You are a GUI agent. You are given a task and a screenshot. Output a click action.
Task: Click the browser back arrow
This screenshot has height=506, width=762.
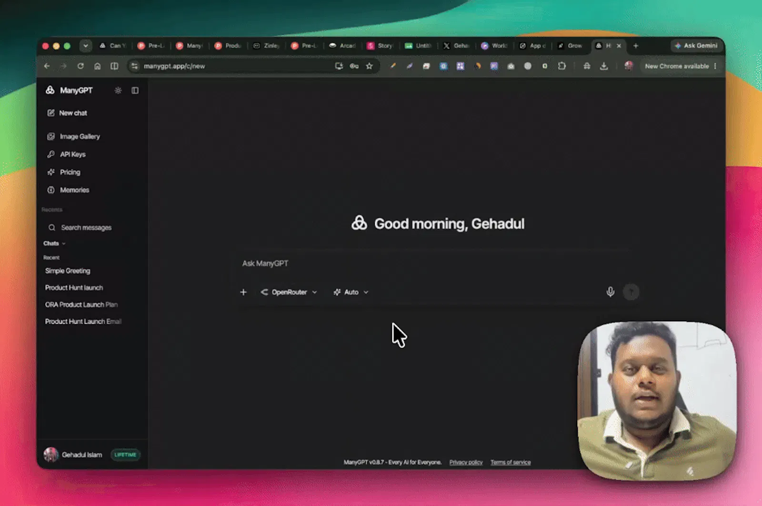(47, 66)
